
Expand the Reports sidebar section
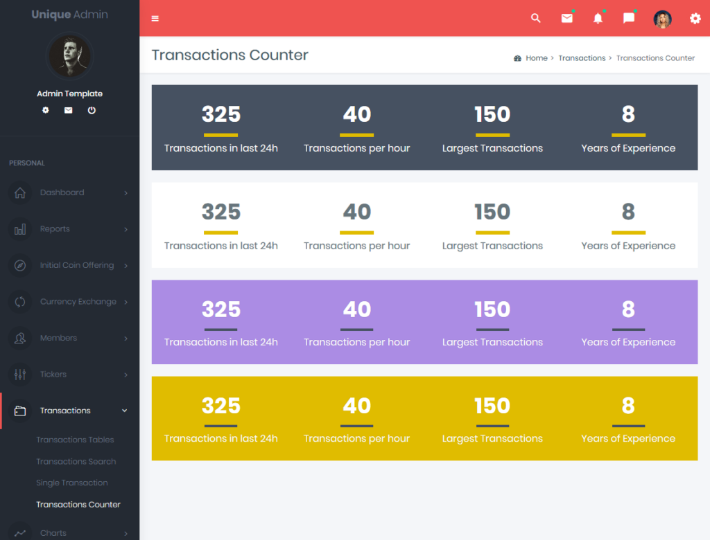coord(55,229)
